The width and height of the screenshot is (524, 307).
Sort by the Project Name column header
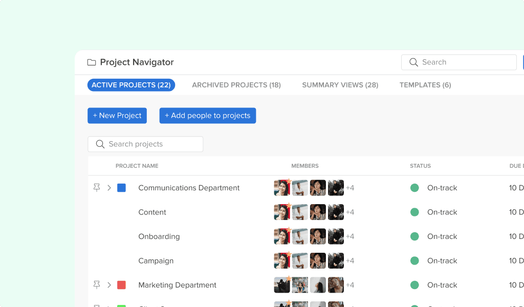[137, 166]
